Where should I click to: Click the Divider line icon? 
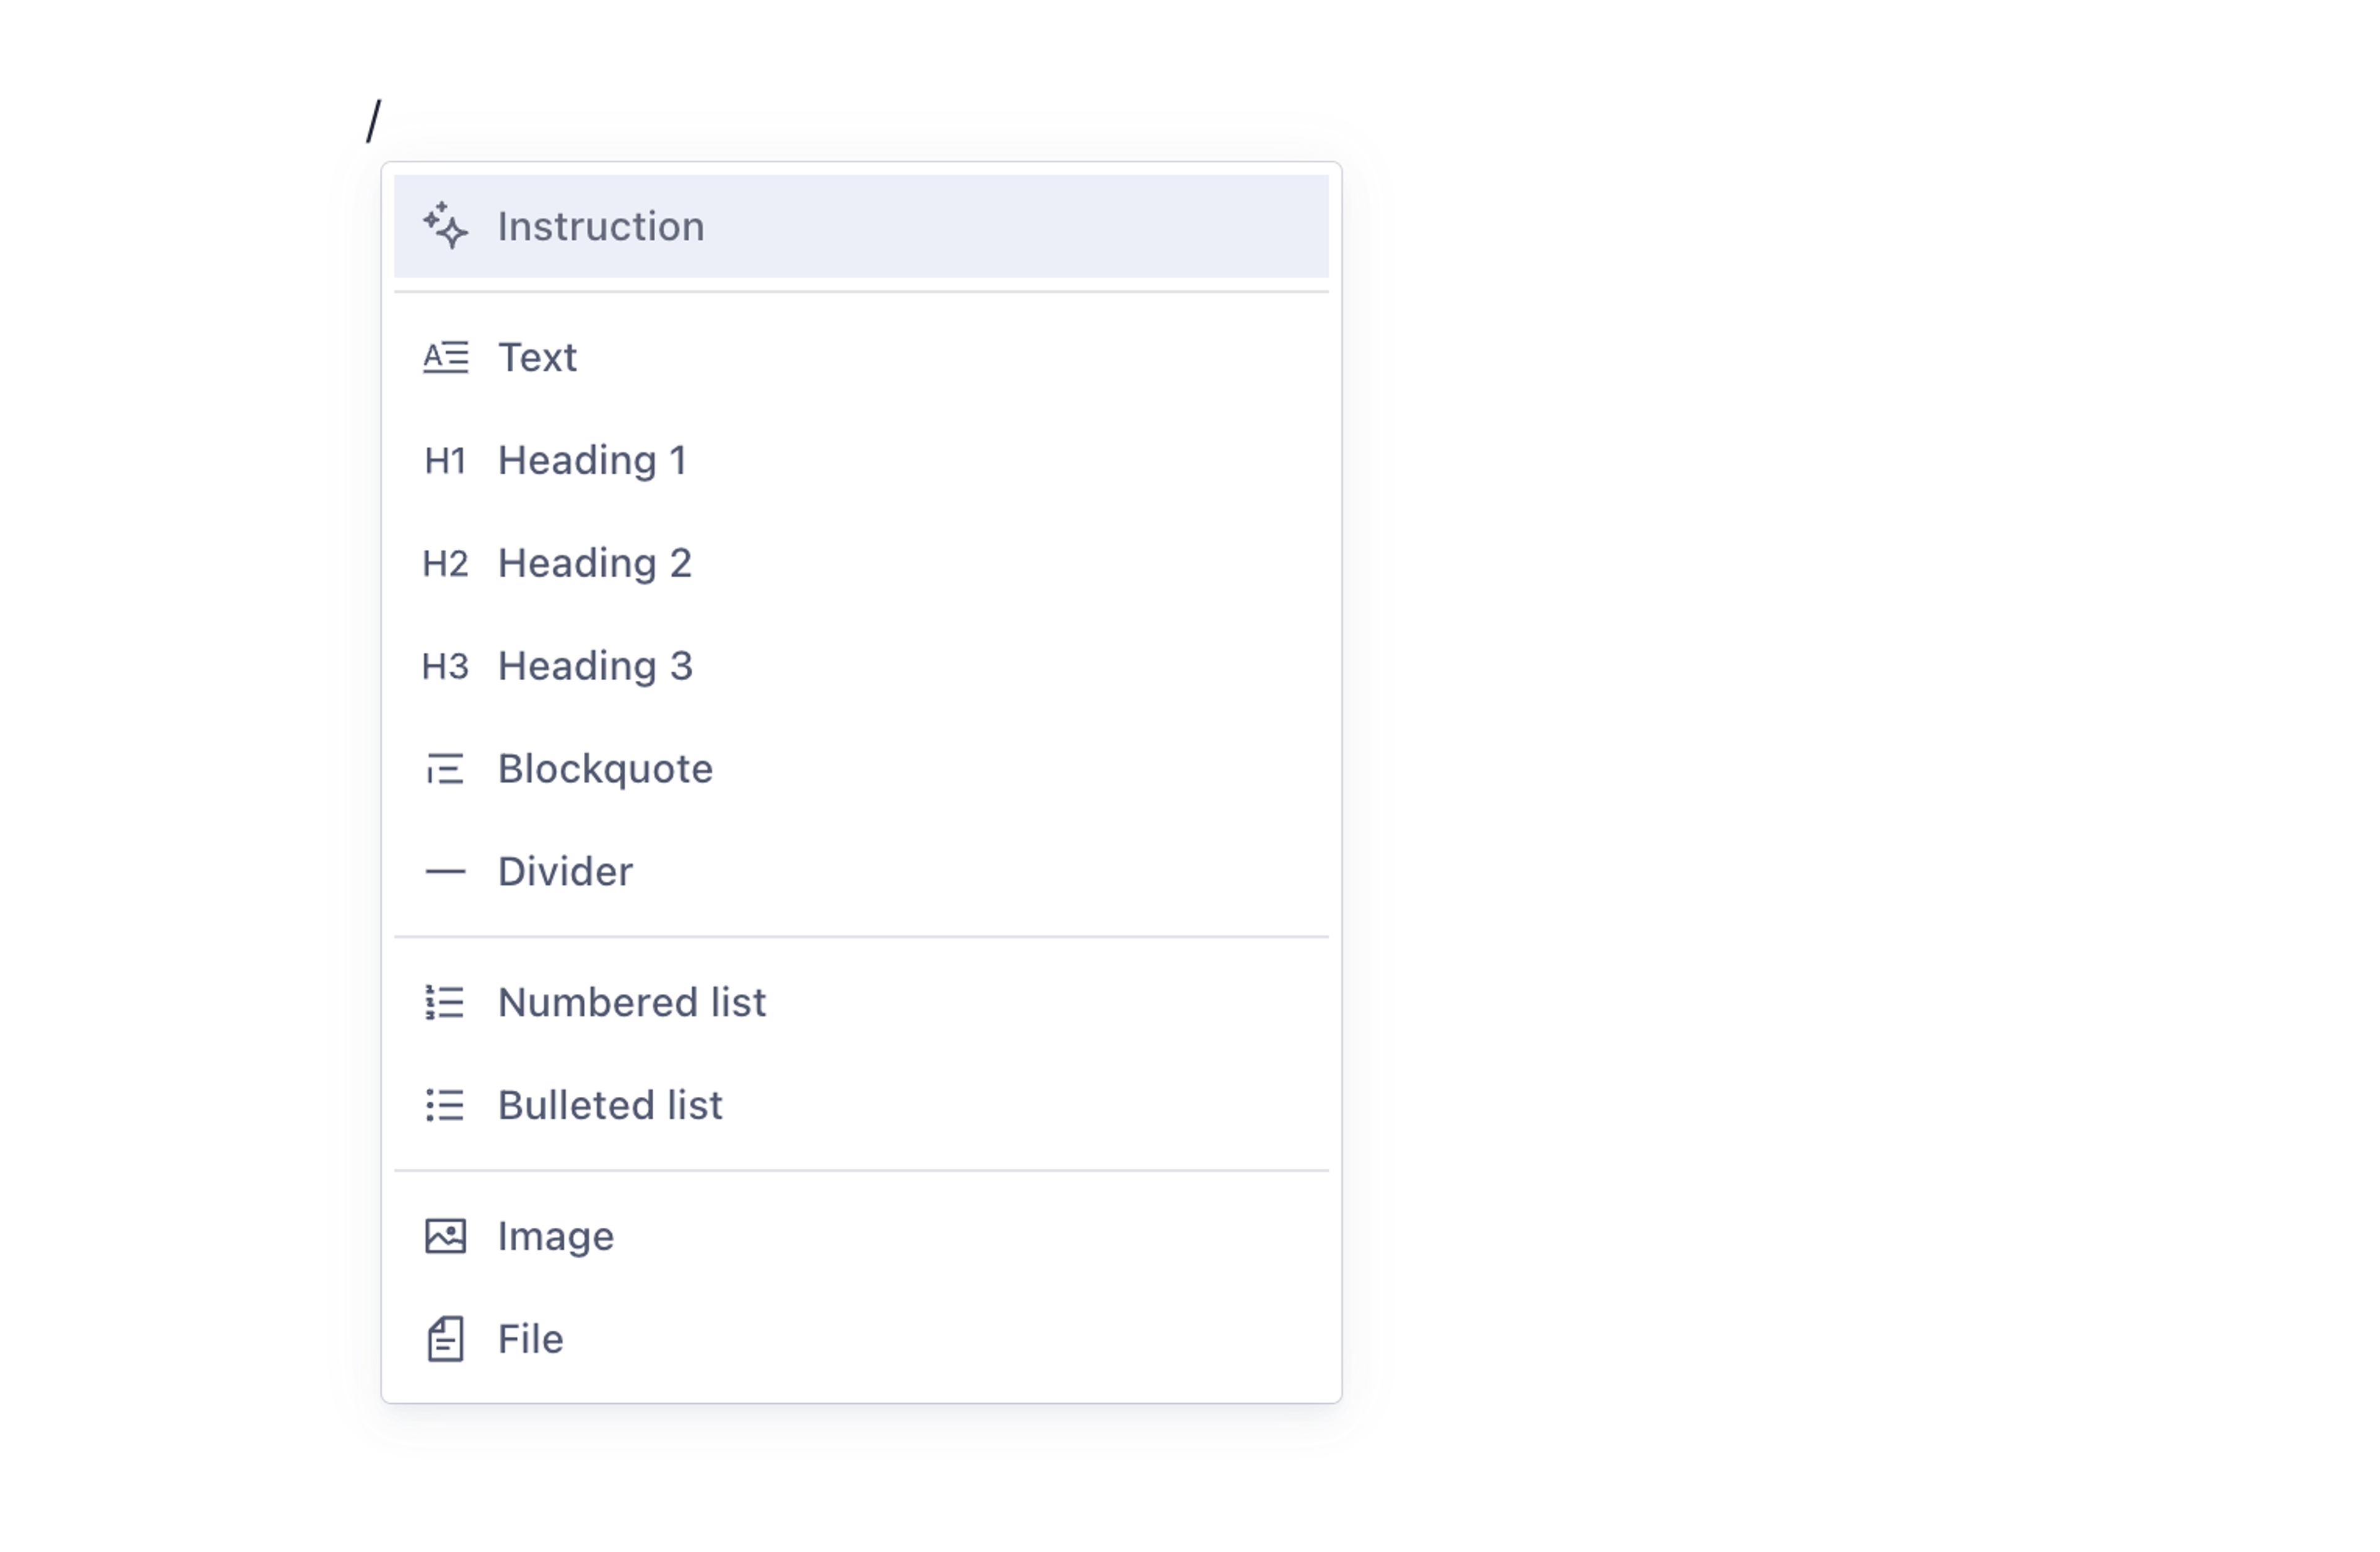click(445, 872)
